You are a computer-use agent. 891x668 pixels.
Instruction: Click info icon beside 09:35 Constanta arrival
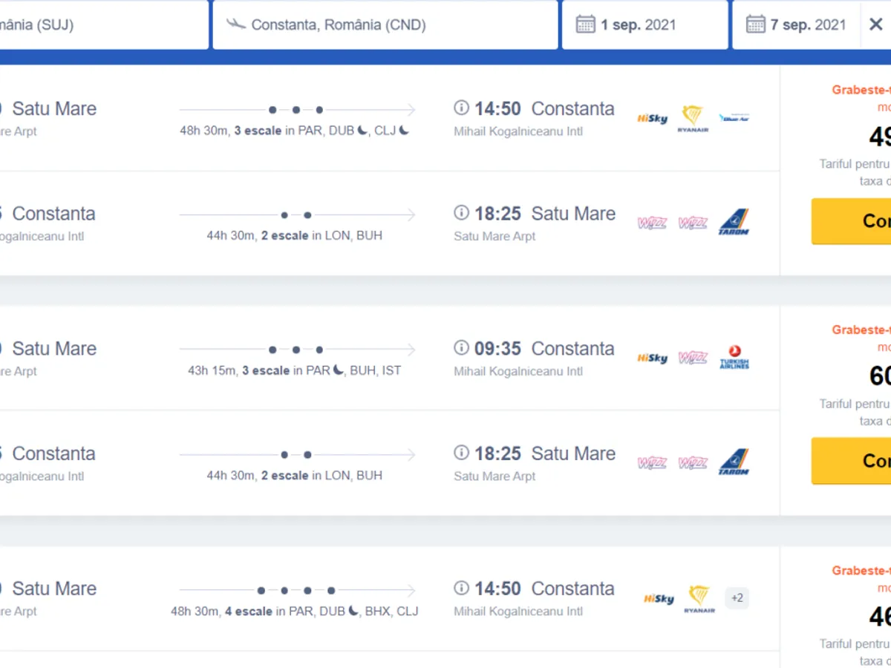pyautogui.click(x=462, y=348)
